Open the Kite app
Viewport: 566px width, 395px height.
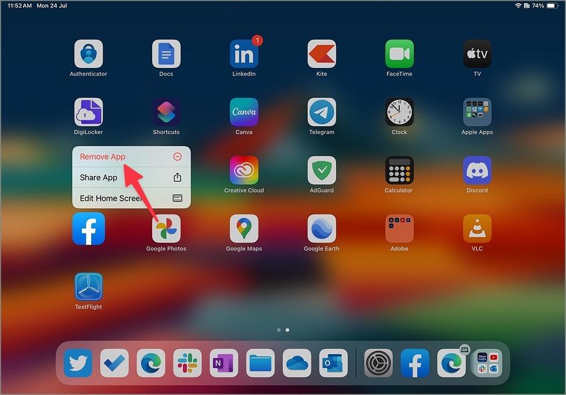pos(321,54)
